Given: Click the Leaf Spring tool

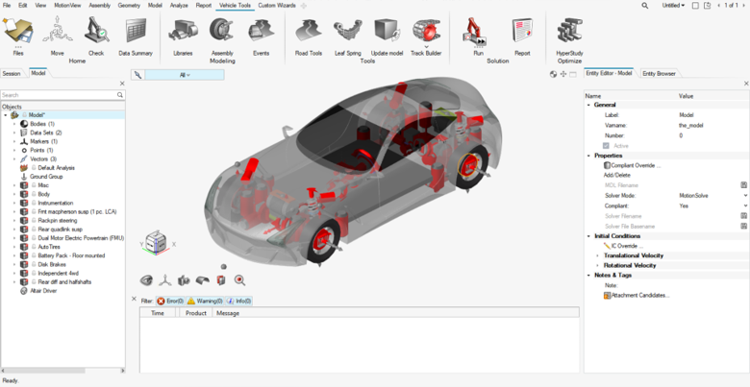Looking at the screenshot, I should [347, 34].
